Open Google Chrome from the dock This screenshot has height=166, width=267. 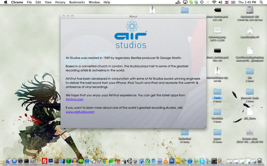[x=105, y=161]
